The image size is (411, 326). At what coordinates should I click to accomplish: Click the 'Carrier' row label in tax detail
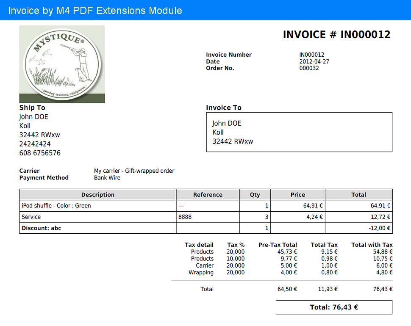point(205,265)
